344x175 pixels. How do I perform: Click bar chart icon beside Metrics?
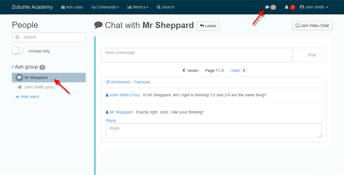click(129, 7)
